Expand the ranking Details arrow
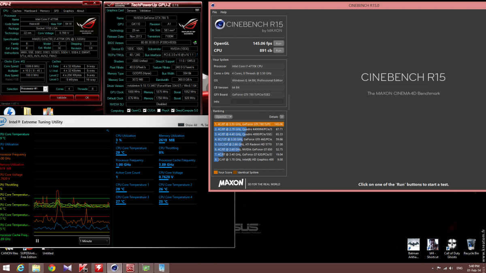This screenshot has height=273, width=486. (282, 116)
